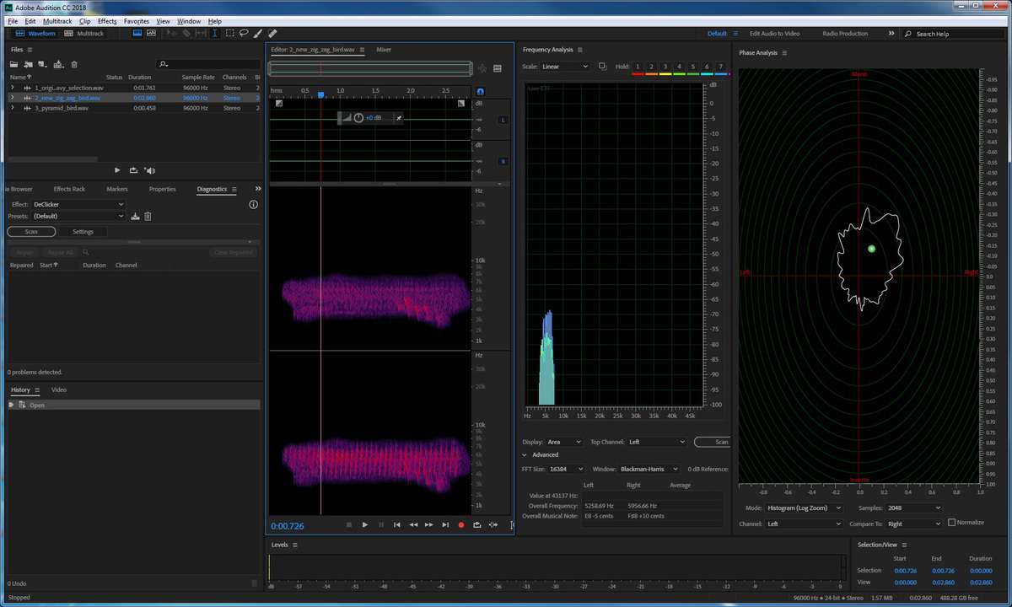The height and width of the screenshot is (607, 1012).
Task: Click the blue playhead marker on timeline
Action: coord(320,94)
